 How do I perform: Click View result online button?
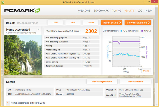(138, 22)
